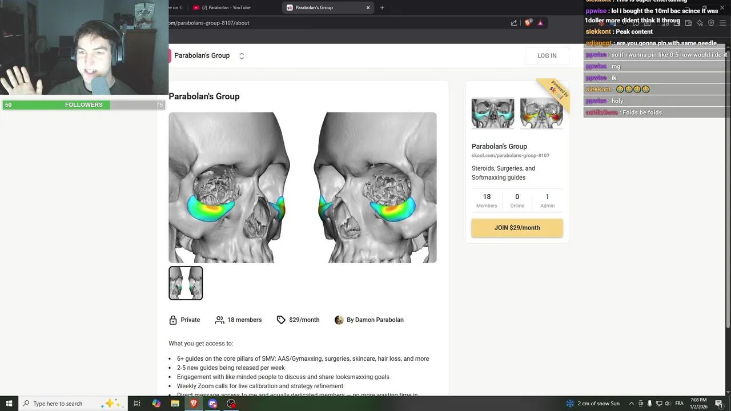Click the 18 members people icon
This screenshot has height=411, width=731.
[x=219, y=320]
